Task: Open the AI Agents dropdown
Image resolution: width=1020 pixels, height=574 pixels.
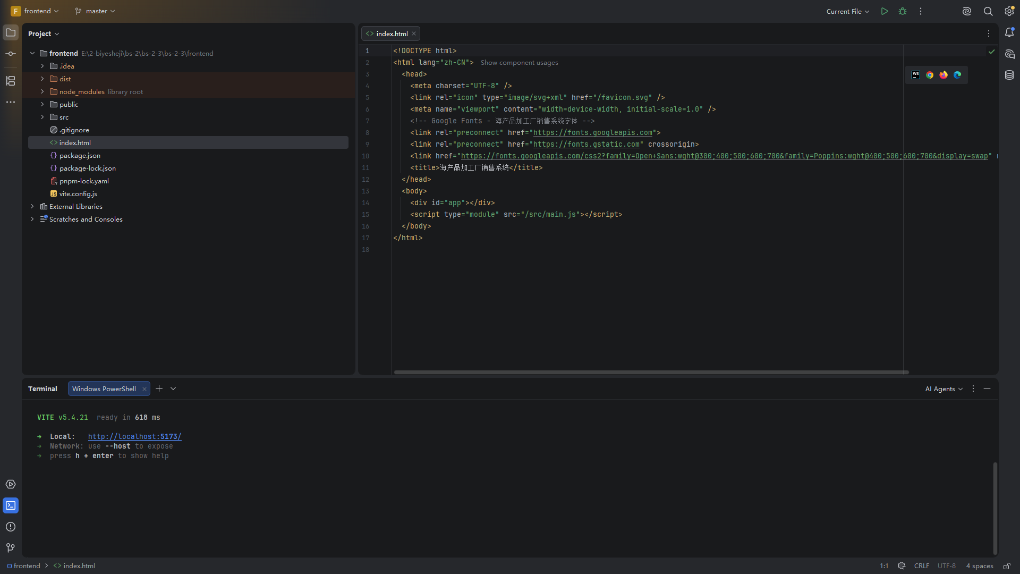Action: click(944, 389)
